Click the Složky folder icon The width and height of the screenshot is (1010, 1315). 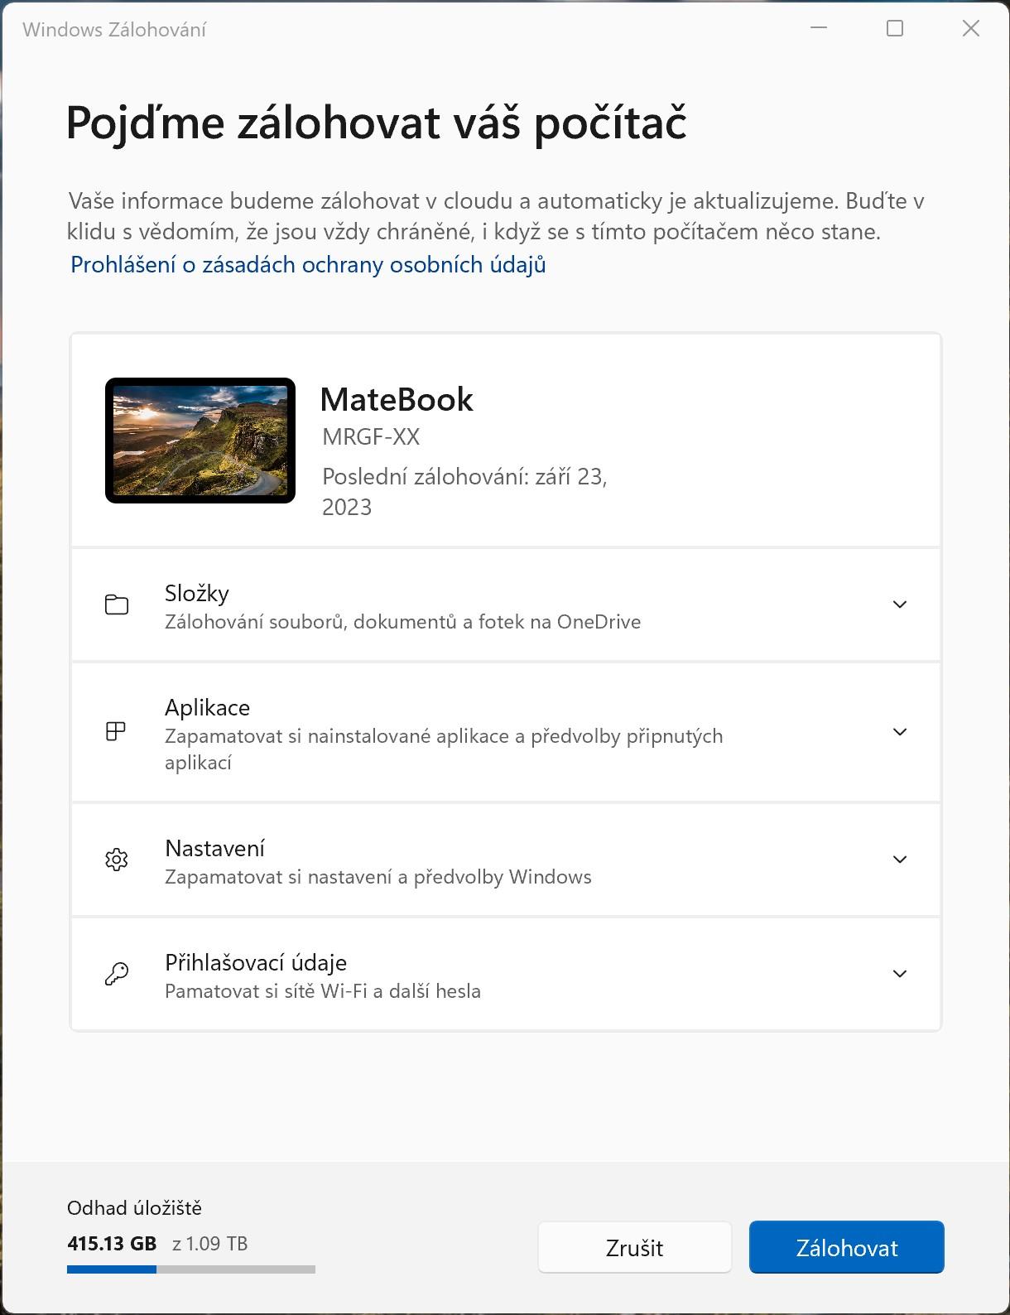tap(117, 605)
